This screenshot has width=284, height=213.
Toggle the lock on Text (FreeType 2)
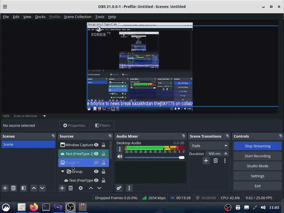(103, 154)
